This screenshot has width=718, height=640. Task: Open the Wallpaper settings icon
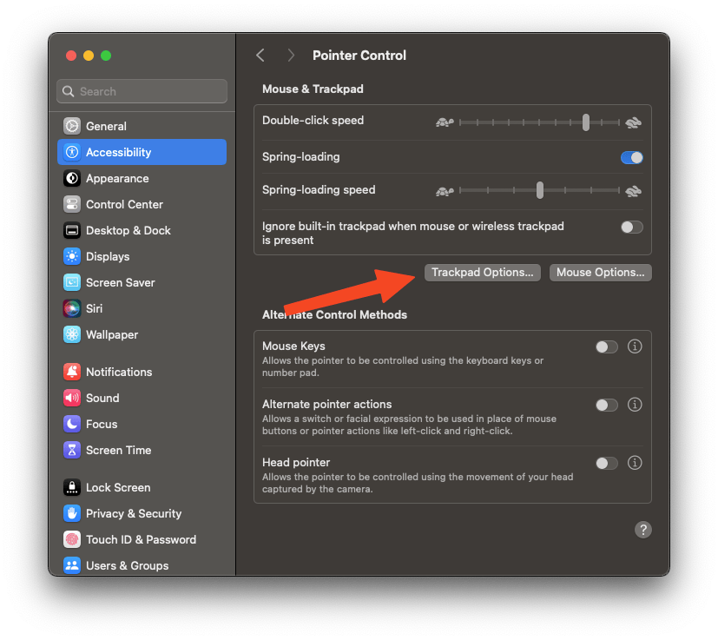pos(72,334)
